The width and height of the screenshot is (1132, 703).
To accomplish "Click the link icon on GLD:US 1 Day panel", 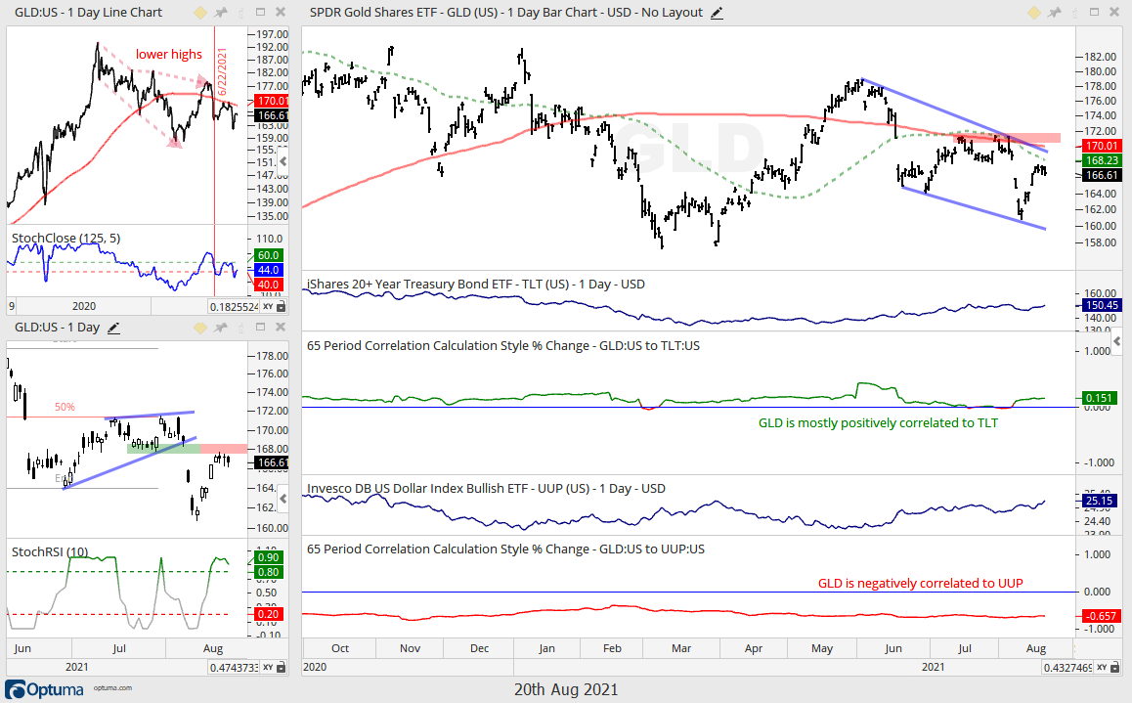I will coord(241,328).
